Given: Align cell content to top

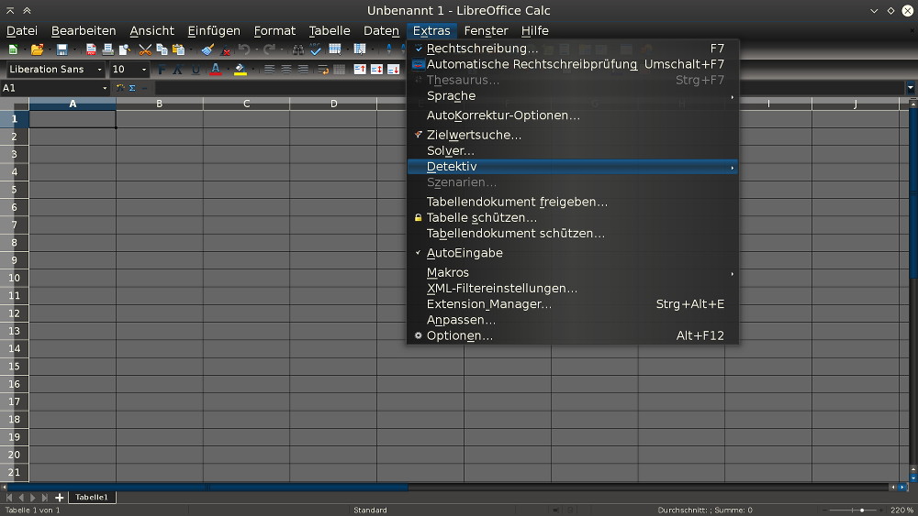Looking at the screenshot, I should pos(360,70).
